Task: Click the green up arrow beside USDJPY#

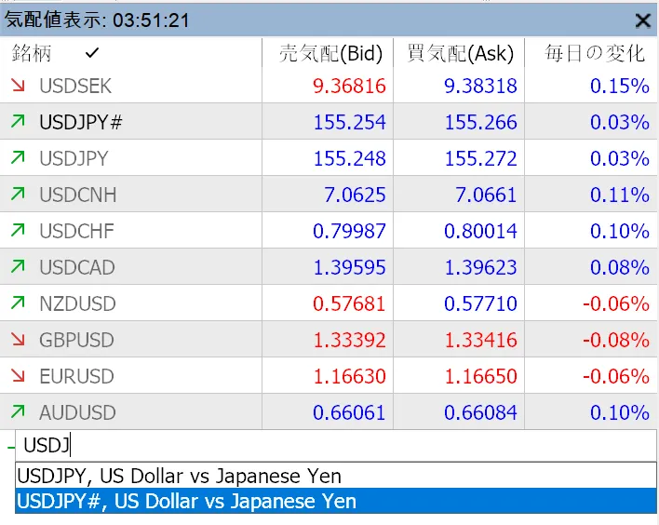Action: [18, 121]
